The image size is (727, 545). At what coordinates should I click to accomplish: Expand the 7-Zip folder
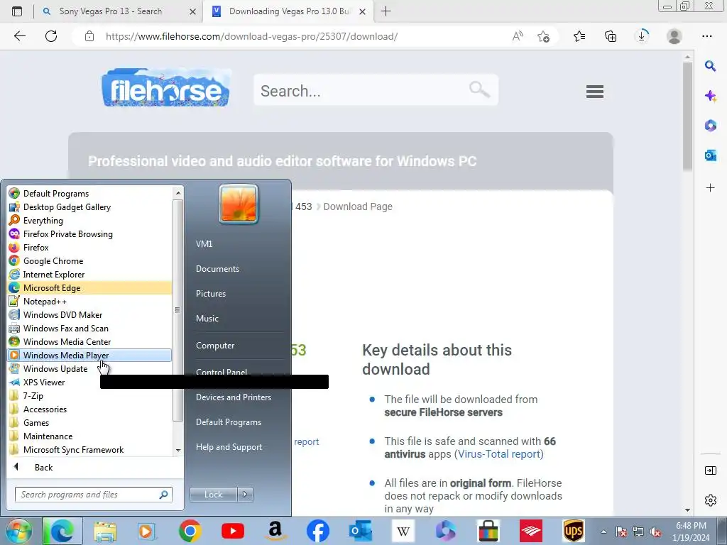point(89,396)
